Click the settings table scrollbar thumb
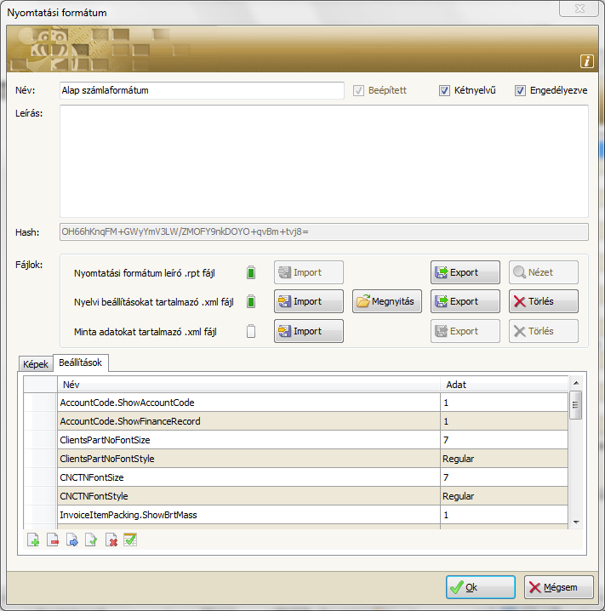Screen dimensions: 605x611 (x=576, y=405)
